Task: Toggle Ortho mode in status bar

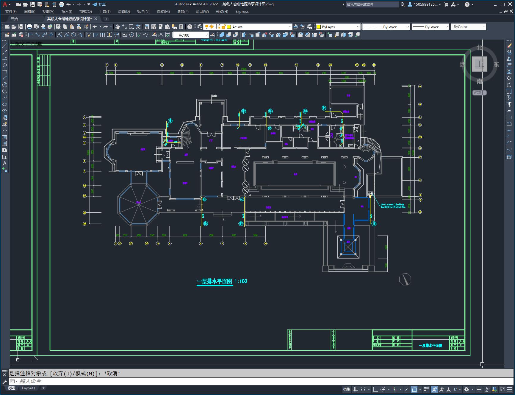Action: 375,389
